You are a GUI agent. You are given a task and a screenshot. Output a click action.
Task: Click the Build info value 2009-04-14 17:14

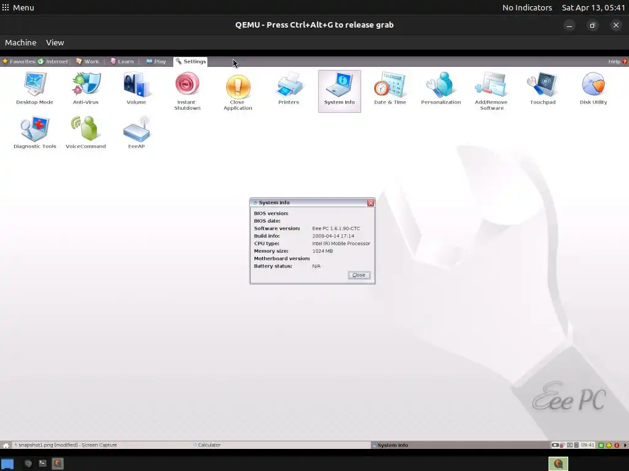333,236
